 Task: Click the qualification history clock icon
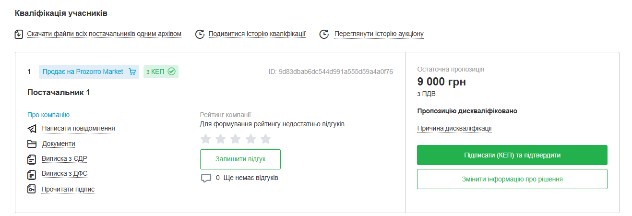pyautogui.click(x=200, y=34)
